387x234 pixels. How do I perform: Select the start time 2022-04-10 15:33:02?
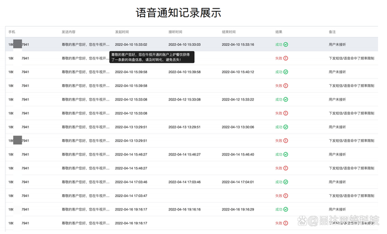point(131,45)
